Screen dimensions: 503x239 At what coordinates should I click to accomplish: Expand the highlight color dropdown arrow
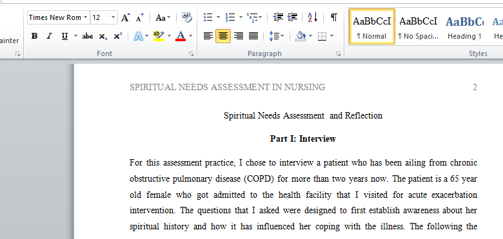169,36
